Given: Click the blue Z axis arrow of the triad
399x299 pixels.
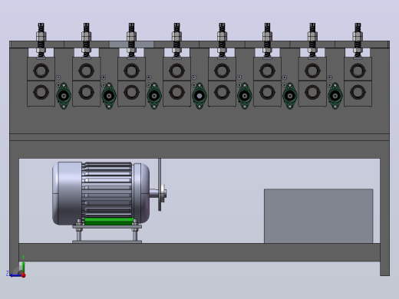Looking at the screenshot, I should click(x=15, y=275).
